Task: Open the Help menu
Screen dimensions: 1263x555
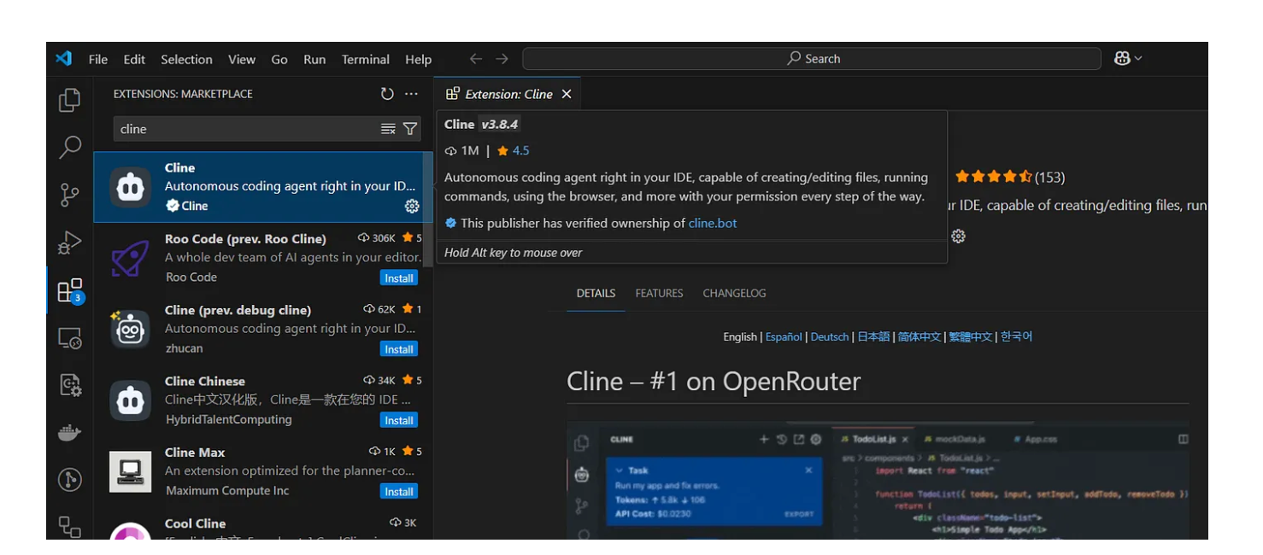Action: (418, 59)
